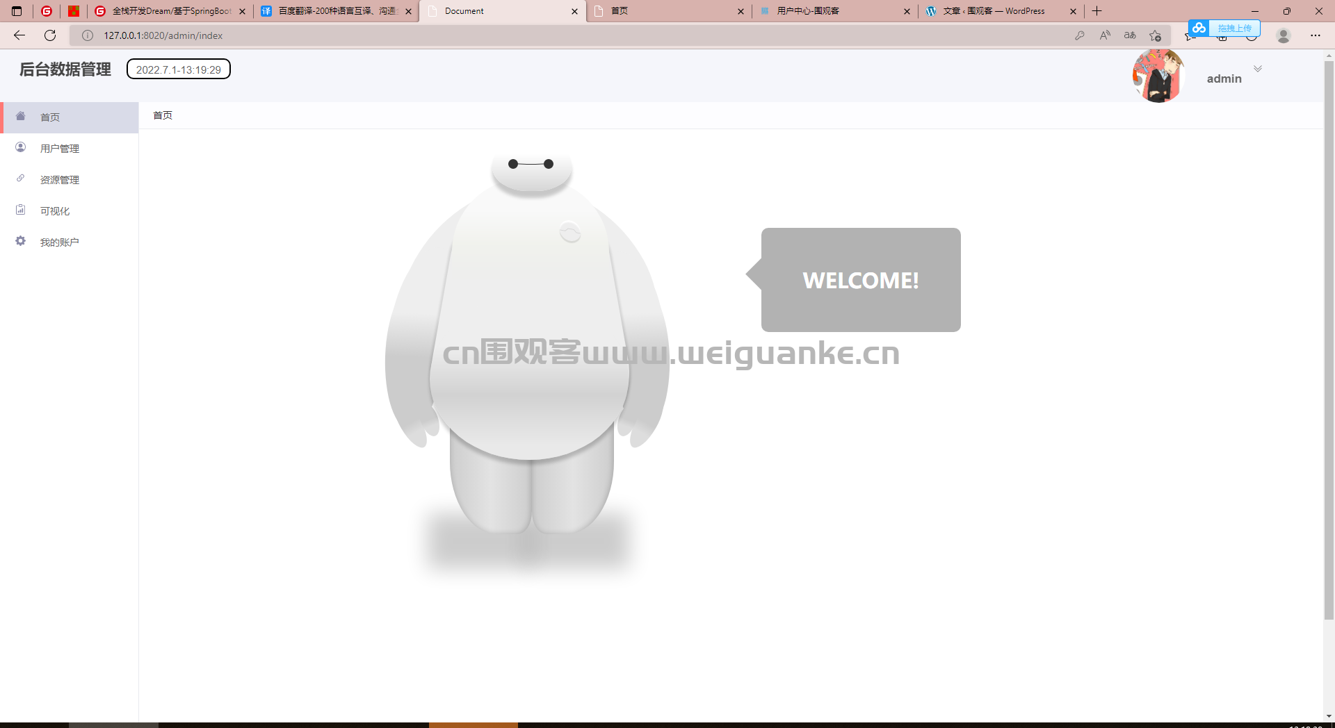
Task: Click the 拖拽上传 upload button
Action: [x=1233, y=28]
